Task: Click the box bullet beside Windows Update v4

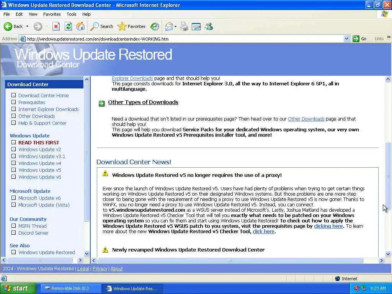Action: point(13,163)
